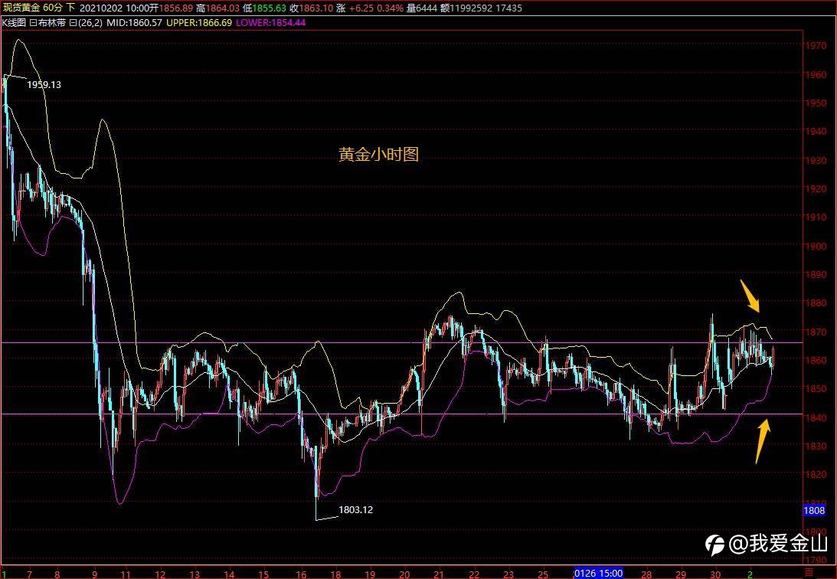Select the 0126 15:00 time cursor label
The height and width of the screenshot is (579, 837).
[598, 574]
